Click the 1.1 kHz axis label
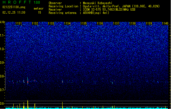 2,35
